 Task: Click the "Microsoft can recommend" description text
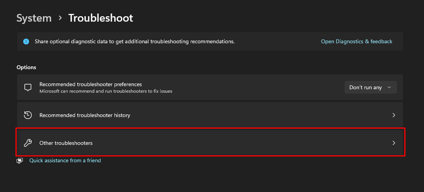click(x=106, y=91)
